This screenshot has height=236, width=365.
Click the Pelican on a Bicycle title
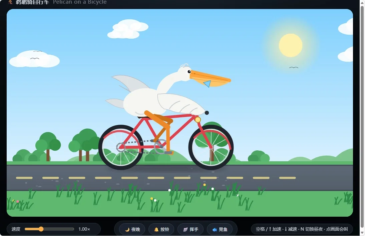click(x=80, y=2)
